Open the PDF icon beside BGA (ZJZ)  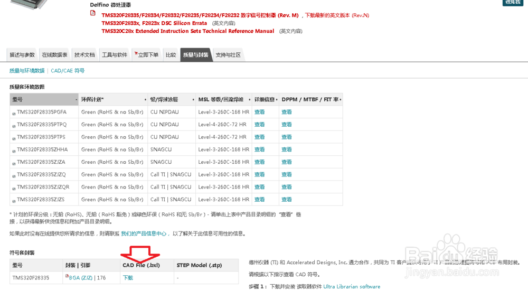pyautogui.click(x=67, y=276)
